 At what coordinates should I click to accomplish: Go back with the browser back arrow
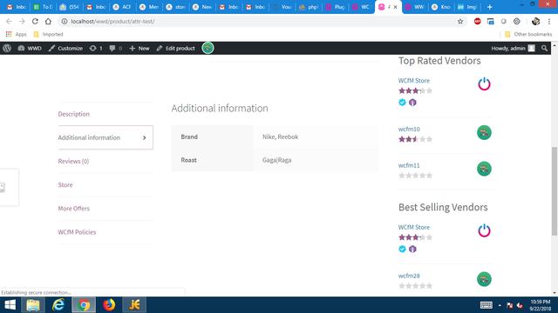point(9,21)
